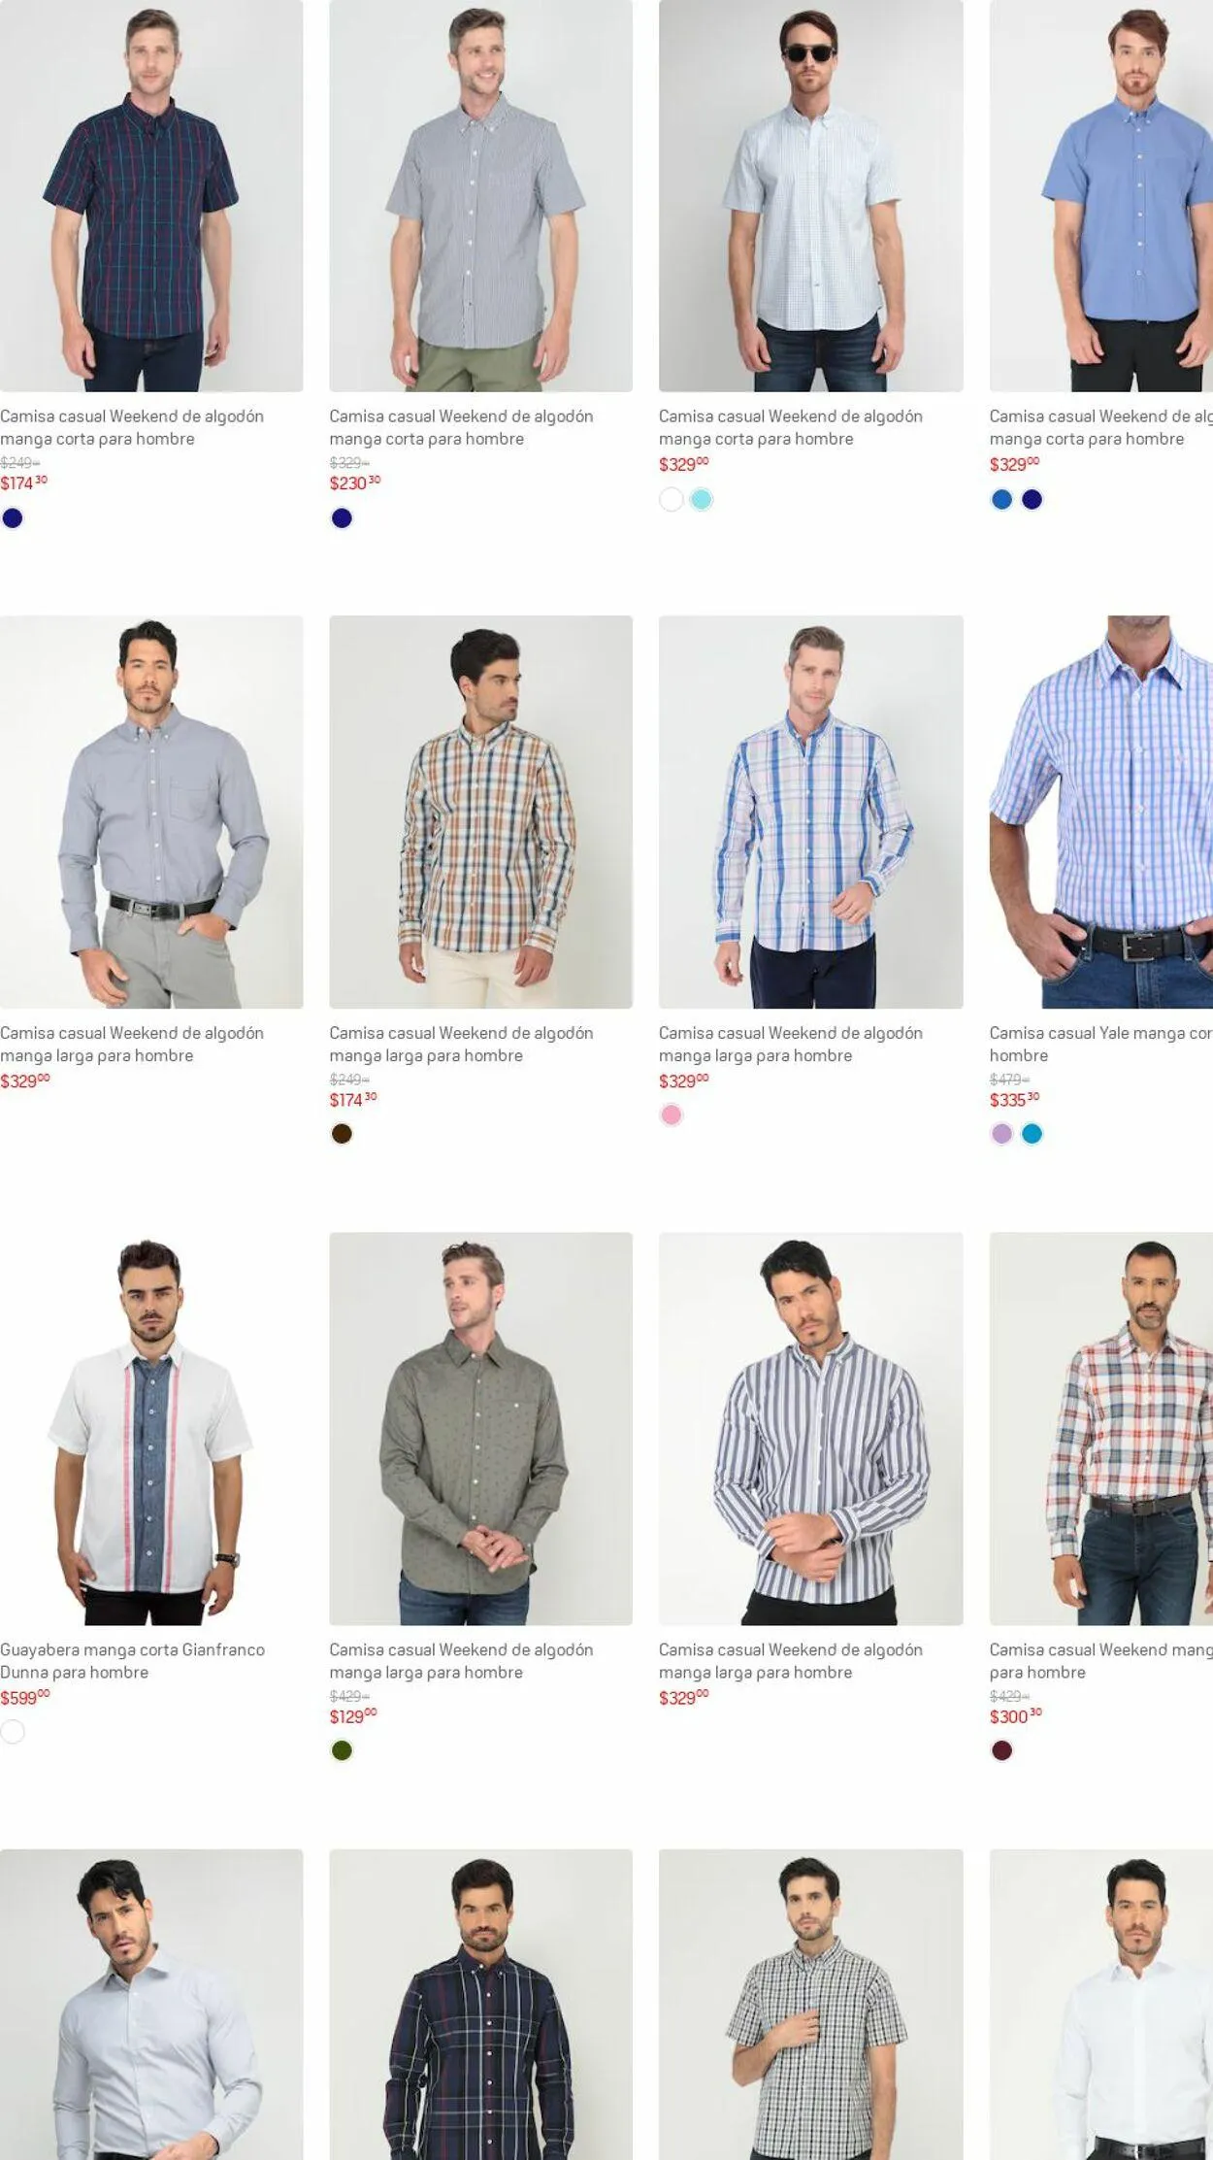Open the Camisa casual Yale product title
1213x2160 pixels.
(x=1100, y=1044)
